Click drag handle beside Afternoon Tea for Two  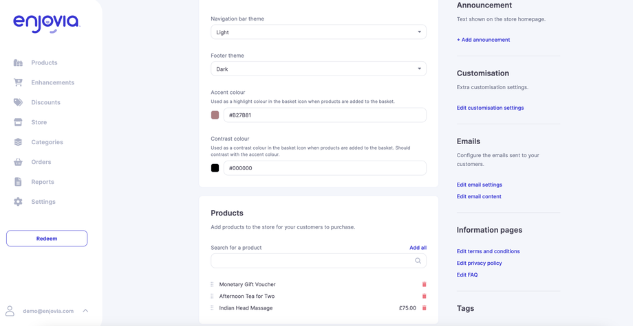[x=212, y=296]
